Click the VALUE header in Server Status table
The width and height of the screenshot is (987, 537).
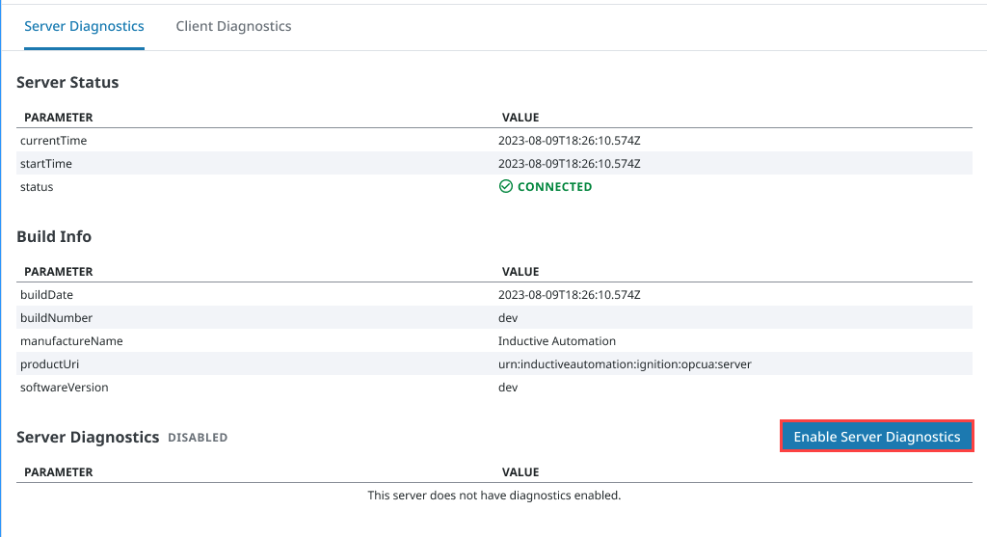(x=520, y=118)
